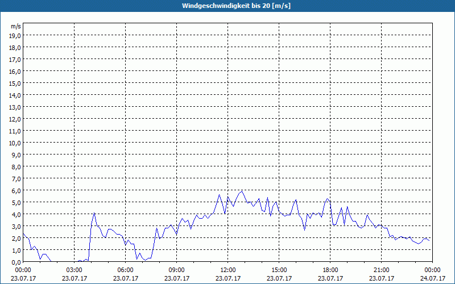The height and width of the screenshot is (284, 455).
Task: Click the wind speed peak near 13:00
Action: (x=242, y=191)
